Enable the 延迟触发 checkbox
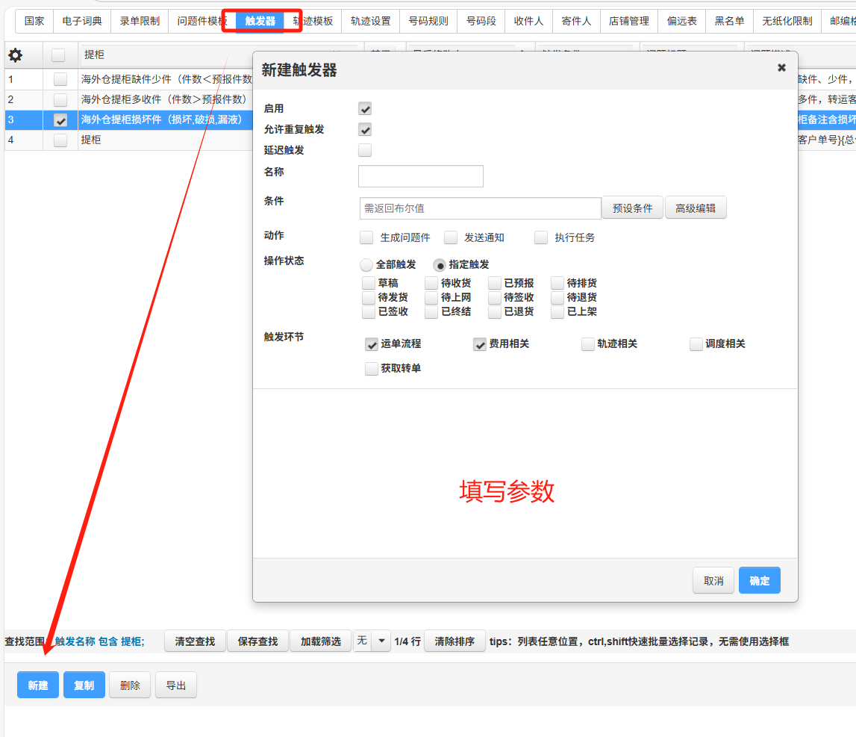The image size is (856, 737). [x=365, y=151]
